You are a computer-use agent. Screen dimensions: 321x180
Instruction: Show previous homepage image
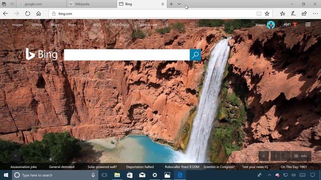pos(276,156)
